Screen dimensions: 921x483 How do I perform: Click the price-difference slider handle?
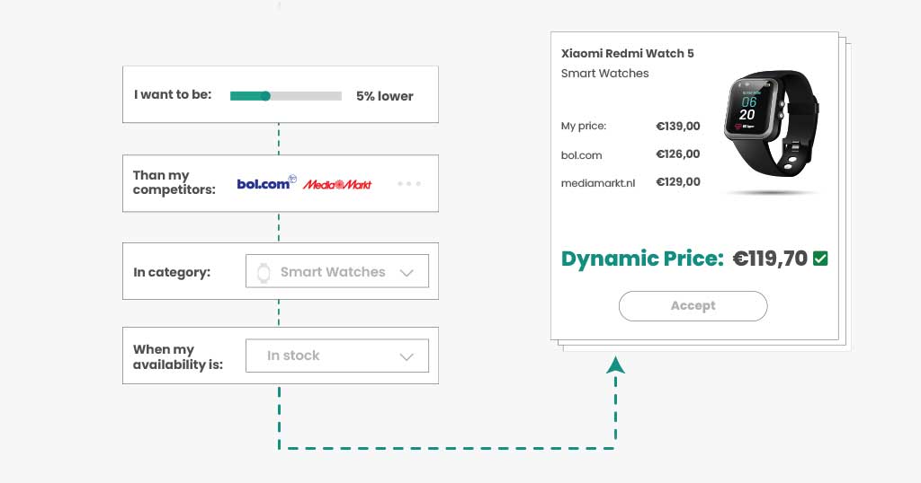(x=265, y=96)
